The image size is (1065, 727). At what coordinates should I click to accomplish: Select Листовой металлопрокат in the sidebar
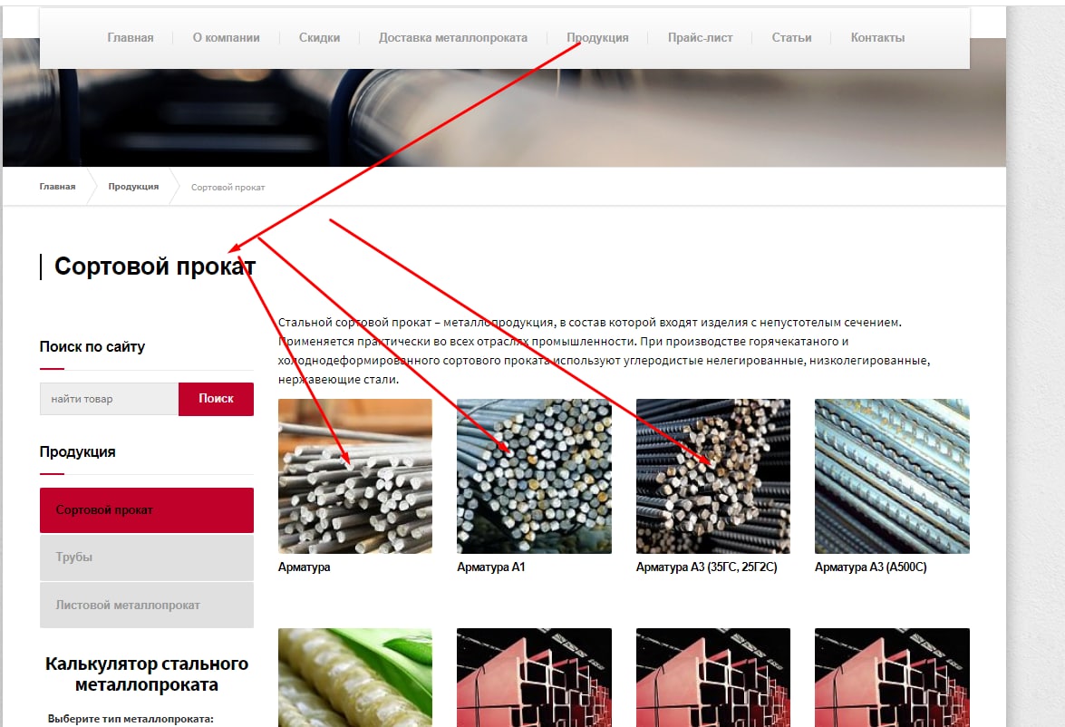147,606
